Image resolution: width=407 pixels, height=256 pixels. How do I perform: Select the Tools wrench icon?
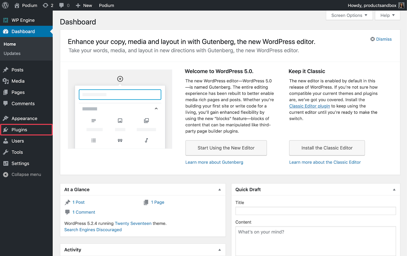coord(6,152)
